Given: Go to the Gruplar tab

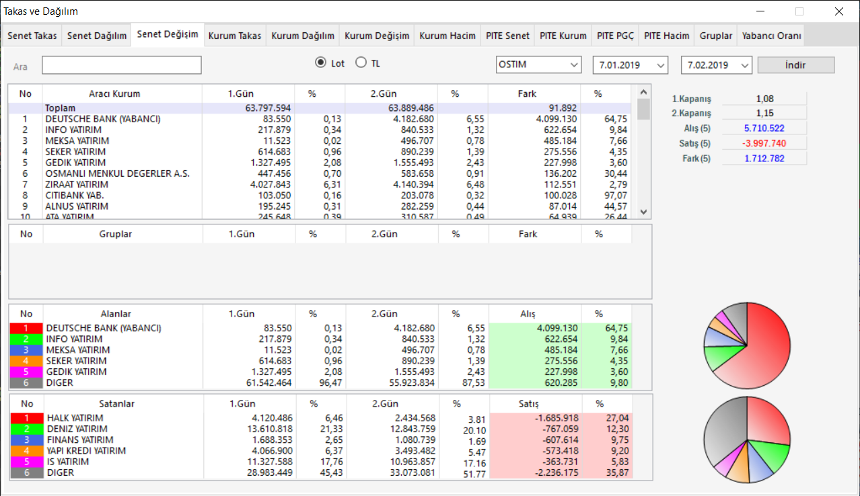Looking at the screenshot, I should point(716,36).
